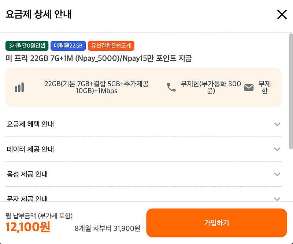Image resolution: width=293 pixels, height=244 pixels.
Task: Click the envelope message icon
Action: 249,87
